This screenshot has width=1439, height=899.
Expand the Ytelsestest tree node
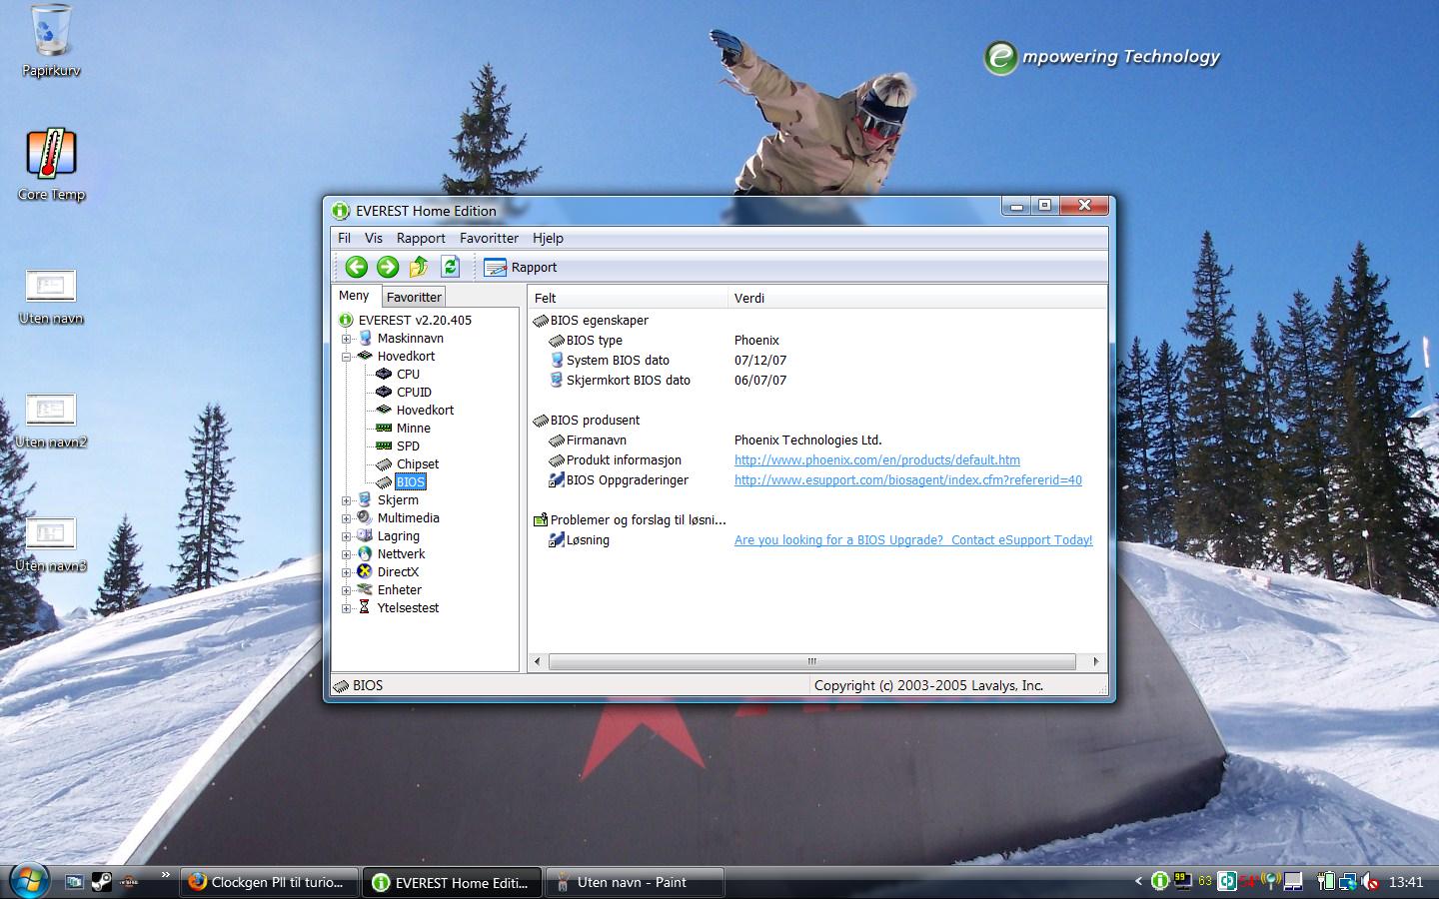point(347,608)
